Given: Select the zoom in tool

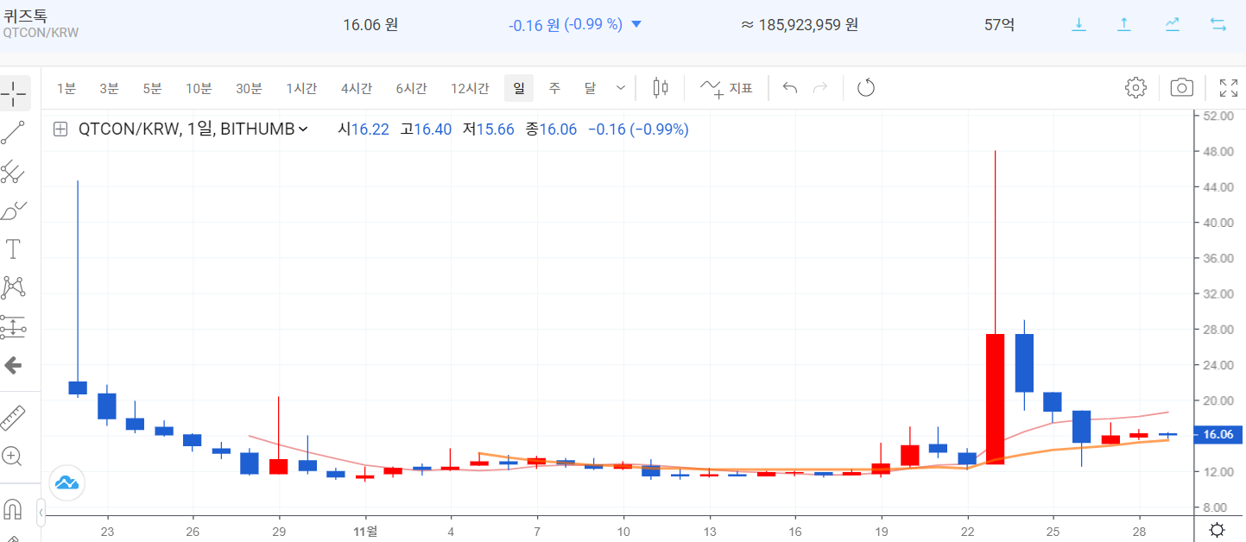Looking at the screenshot, I should pos(13,456).
